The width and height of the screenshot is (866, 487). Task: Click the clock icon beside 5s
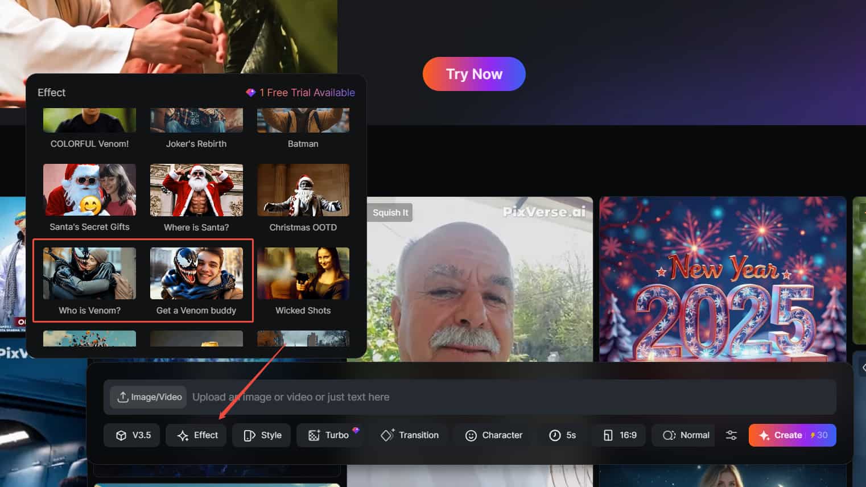555,435
